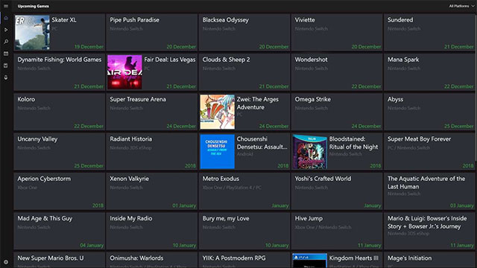Select Dynamite Fishing: World Games card

tap(60, 72)
